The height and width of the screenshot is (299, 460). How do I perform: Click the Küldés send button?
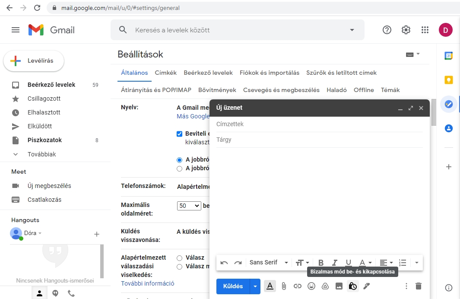[233, 286]
